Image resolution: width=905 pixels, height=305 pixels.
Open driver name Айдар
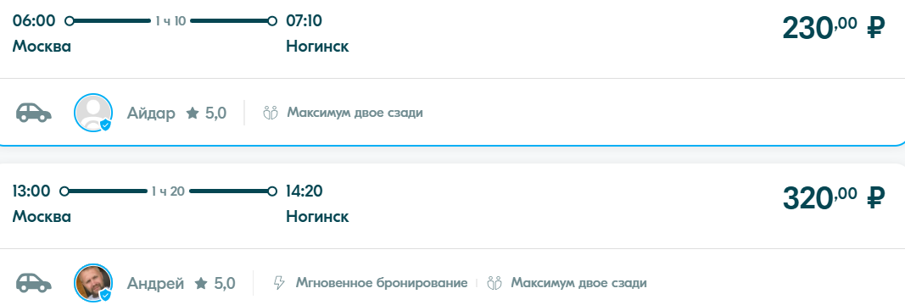click(151, 113)
